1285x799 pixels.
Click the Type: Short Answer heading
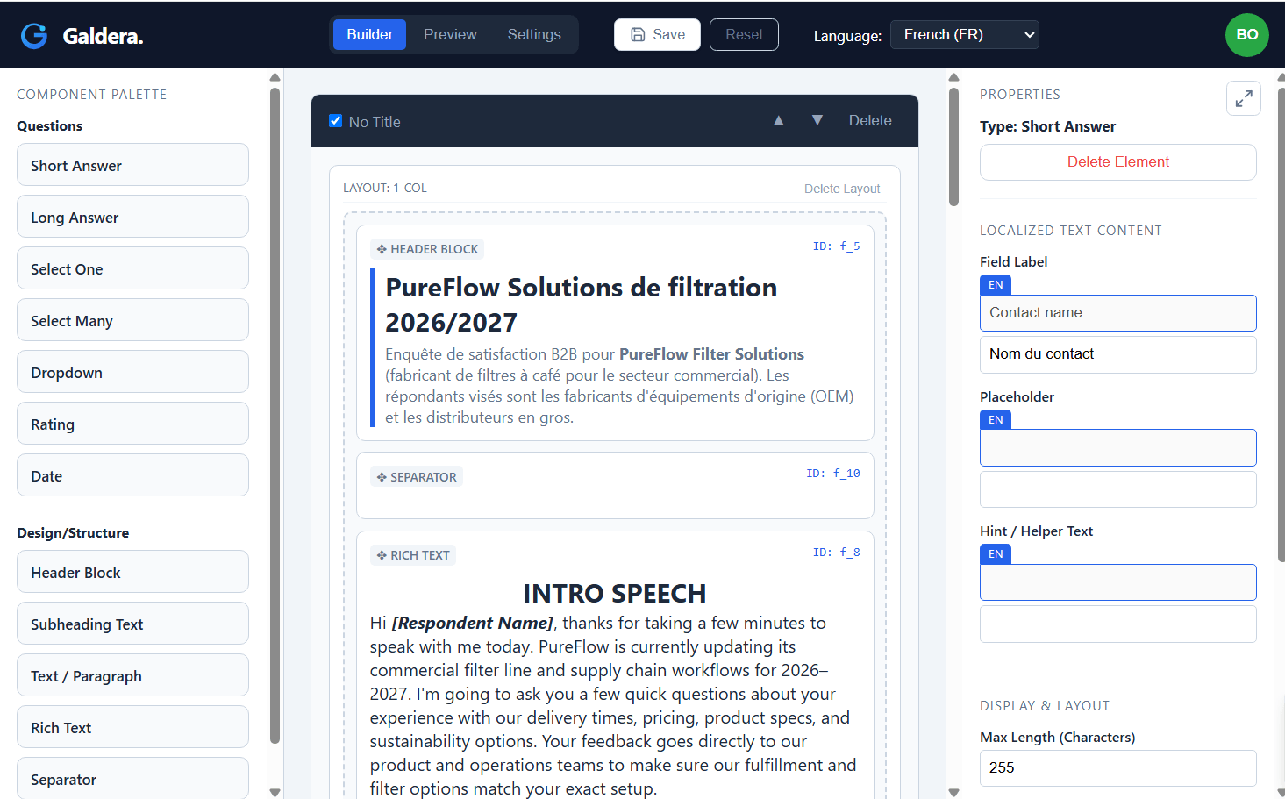[1047, 126]
